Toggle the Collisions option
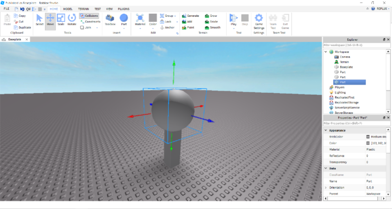This screenshot has width=392, height=209. pos(89,16)
